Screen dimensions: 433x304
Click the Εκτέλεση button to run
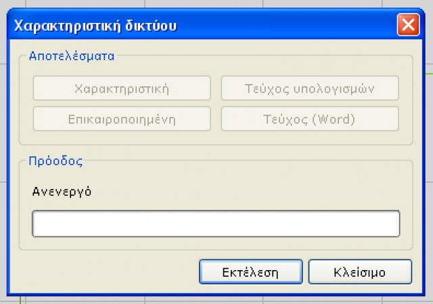point(250,272)
